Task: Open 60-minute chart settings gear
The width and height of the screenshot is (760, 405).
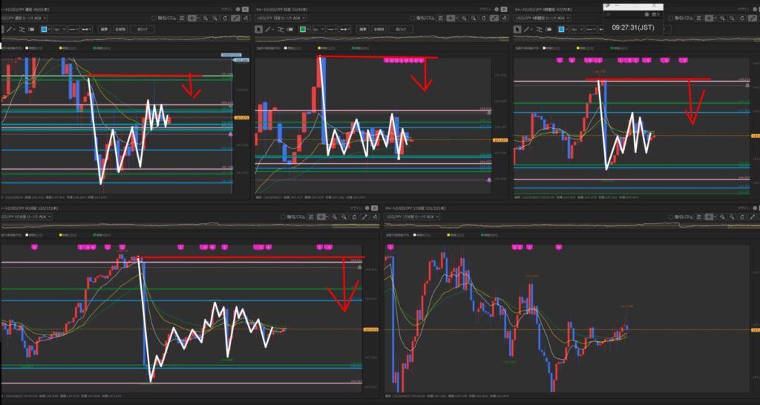Action: point(367,208)
